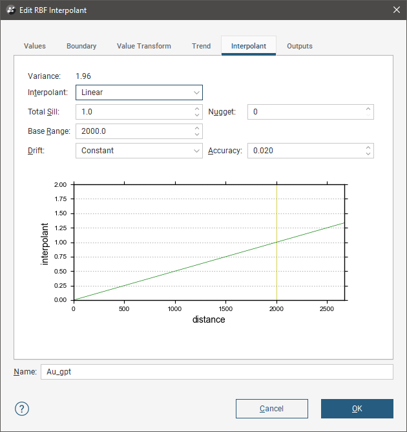Decrease Accuracy using the down arrow
This screenshot has height=432, width=407.
point(368,154)
